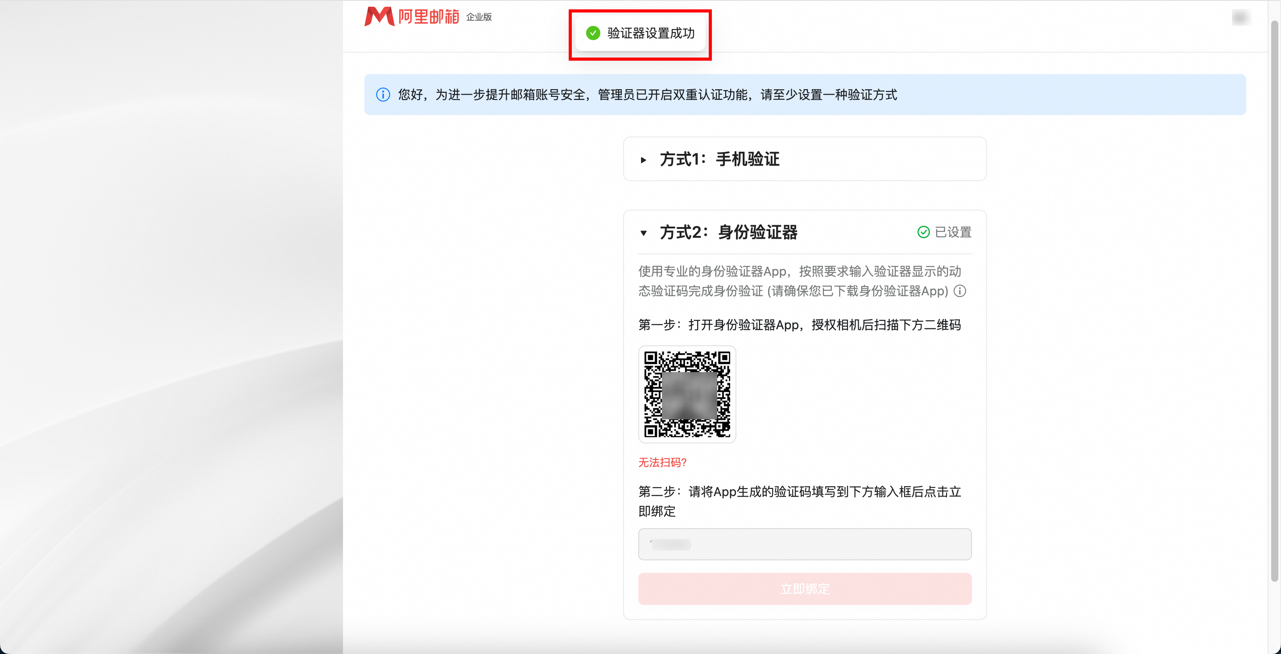
Task: Click the verification code input field
Action: pyautogui.click(x=804, y=544)
